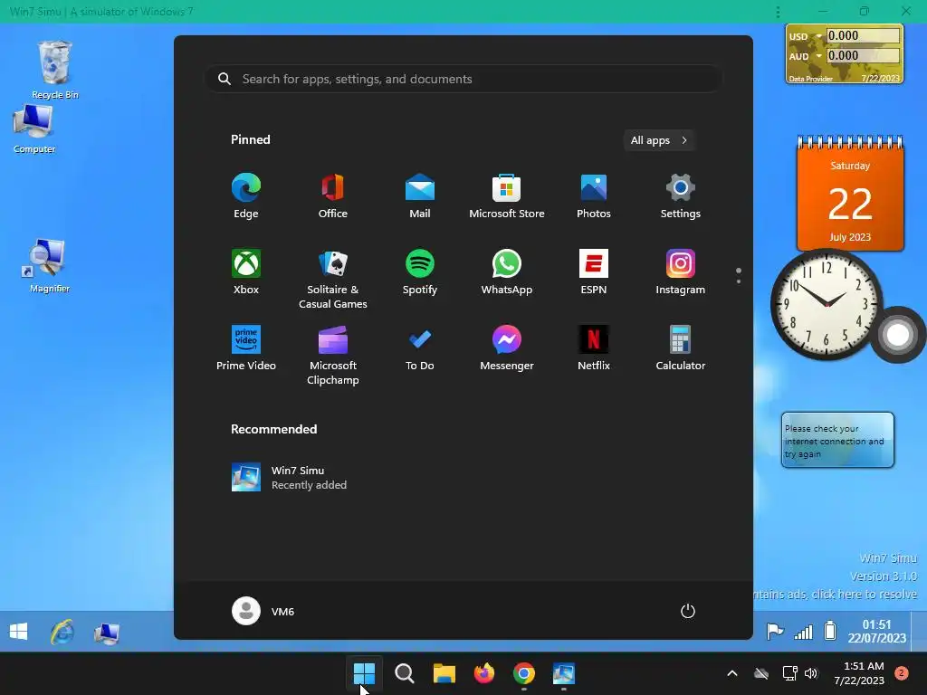The height and width of the screenshot is (695, 927).
Task: Open the Photos app
Action: pos(594,196)
